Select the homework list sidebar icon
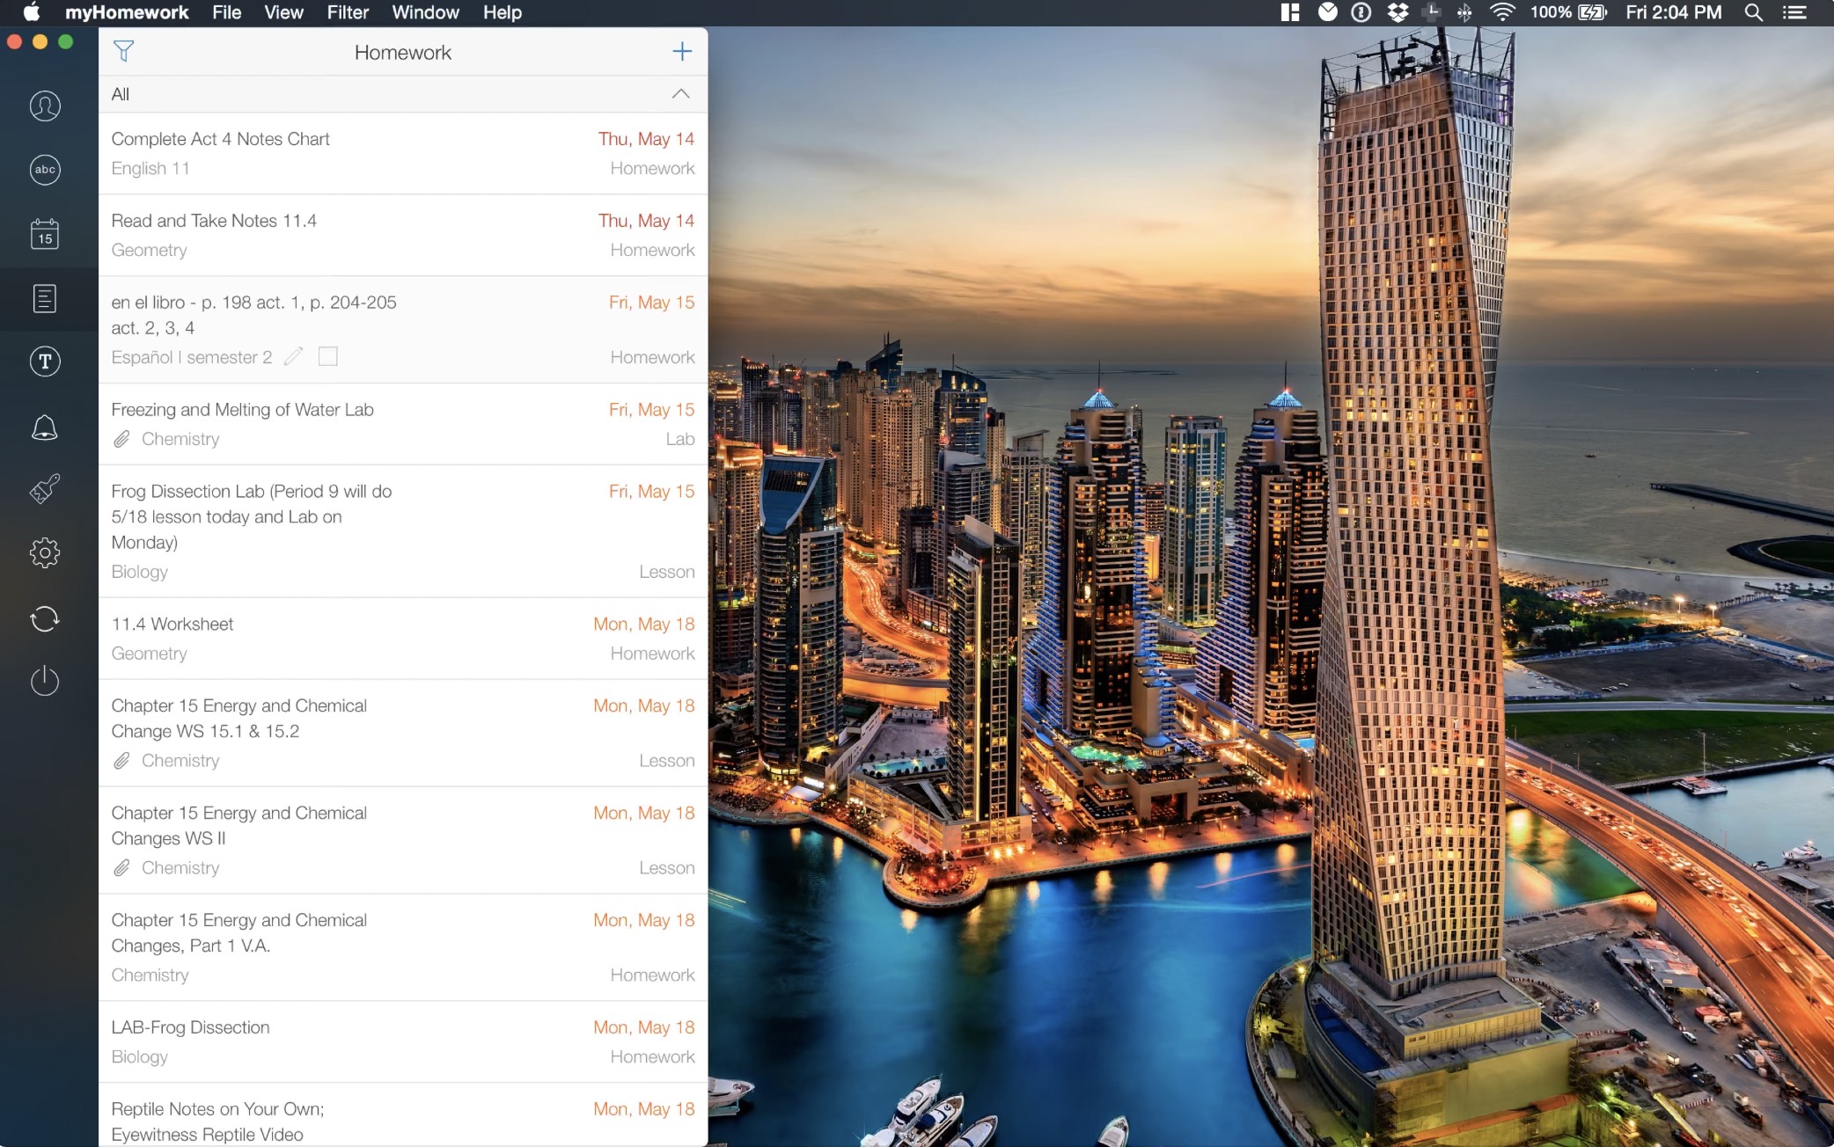 point(45,299)
